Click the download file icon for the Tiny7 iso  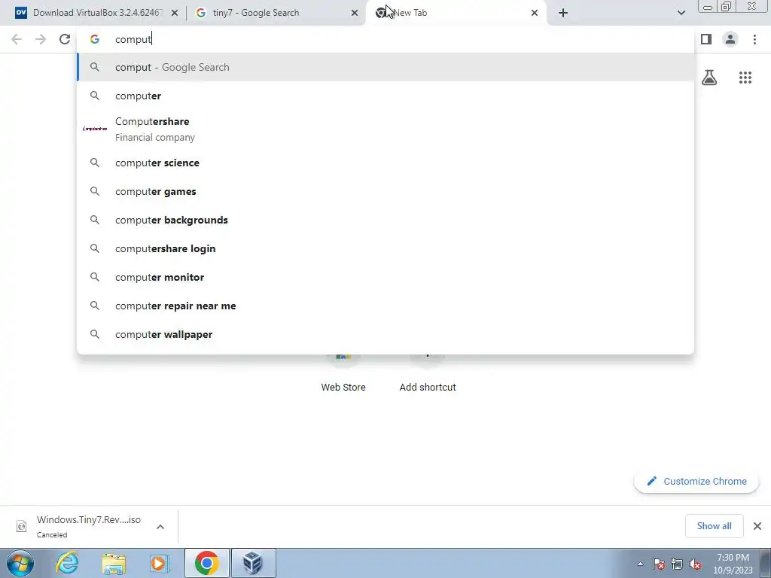click(21, 526)
